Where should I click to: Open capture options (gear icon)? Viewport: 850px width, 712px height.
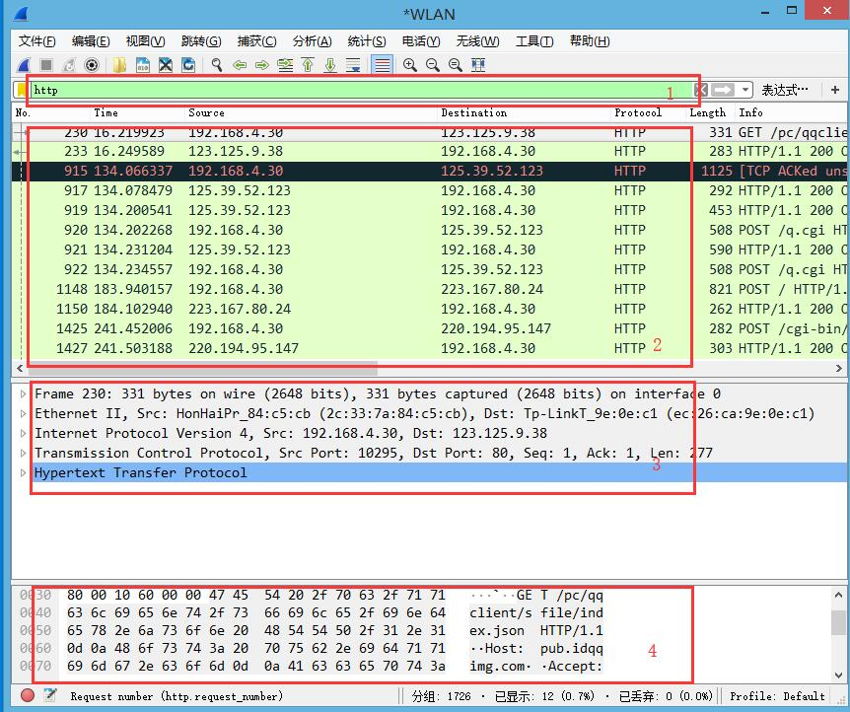92,66
